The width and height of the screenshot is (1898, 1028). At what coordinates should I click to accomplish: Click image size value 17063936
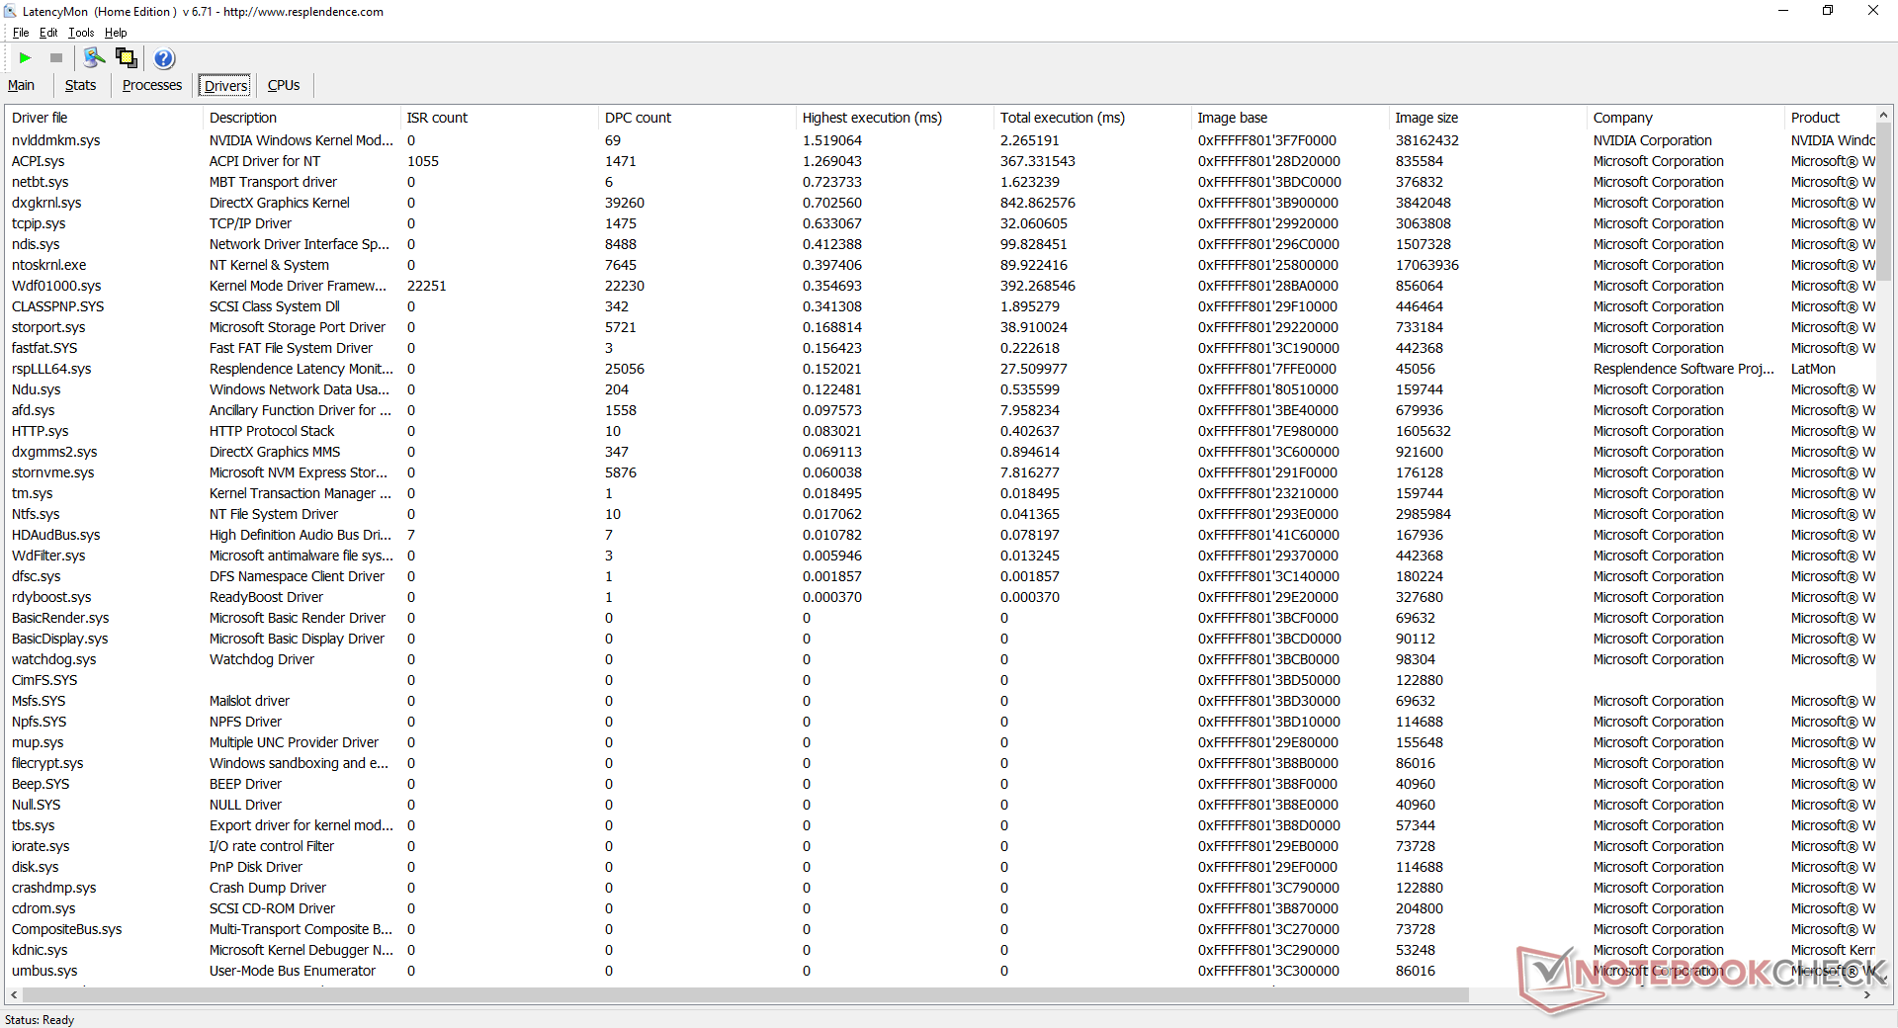coord(1427,265)
